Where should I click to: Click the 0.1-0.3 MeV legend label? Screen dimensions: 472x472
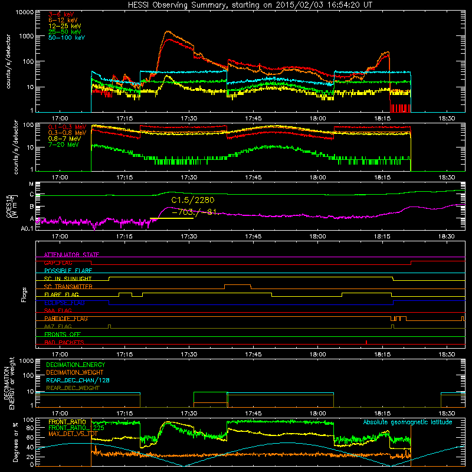coord(67,127)
